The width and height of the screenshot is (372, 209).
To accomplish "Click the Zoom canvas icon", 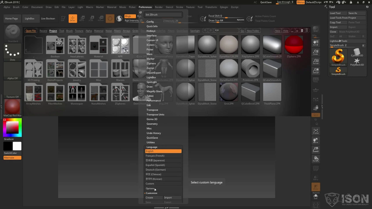I will tap(316, 52).
